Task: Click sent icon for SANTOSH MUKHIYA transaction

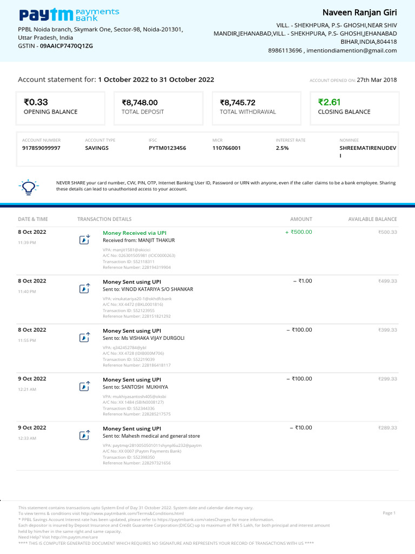Action: coord(84,386)
